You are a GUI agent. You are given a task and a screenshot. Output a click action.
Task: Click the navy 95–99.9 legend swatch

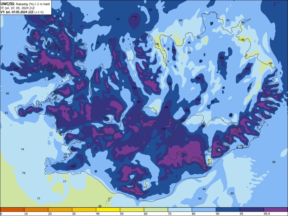click(x=252, y=210)
